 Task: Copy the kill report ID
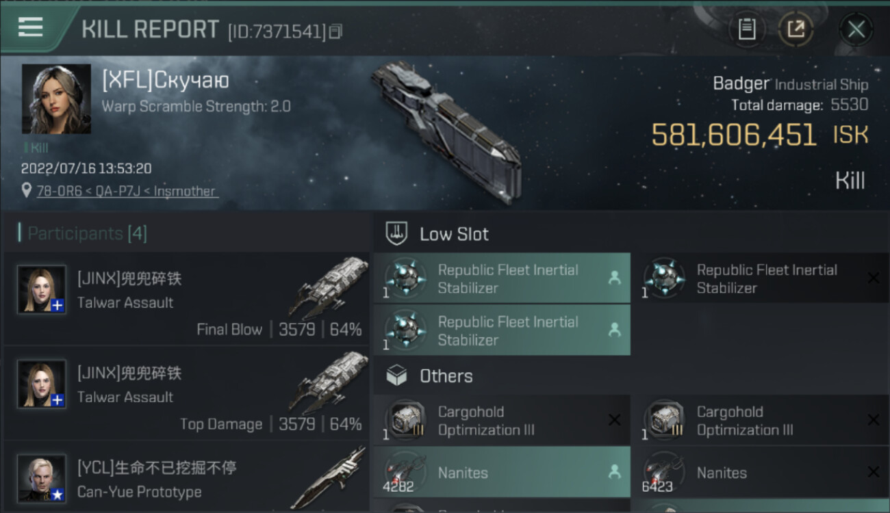pos(335,31)
